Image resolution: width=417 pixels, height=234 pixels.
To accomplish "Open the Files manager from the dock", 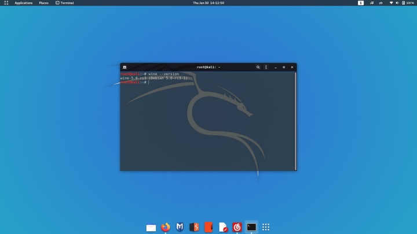I will tap(151, 228).
